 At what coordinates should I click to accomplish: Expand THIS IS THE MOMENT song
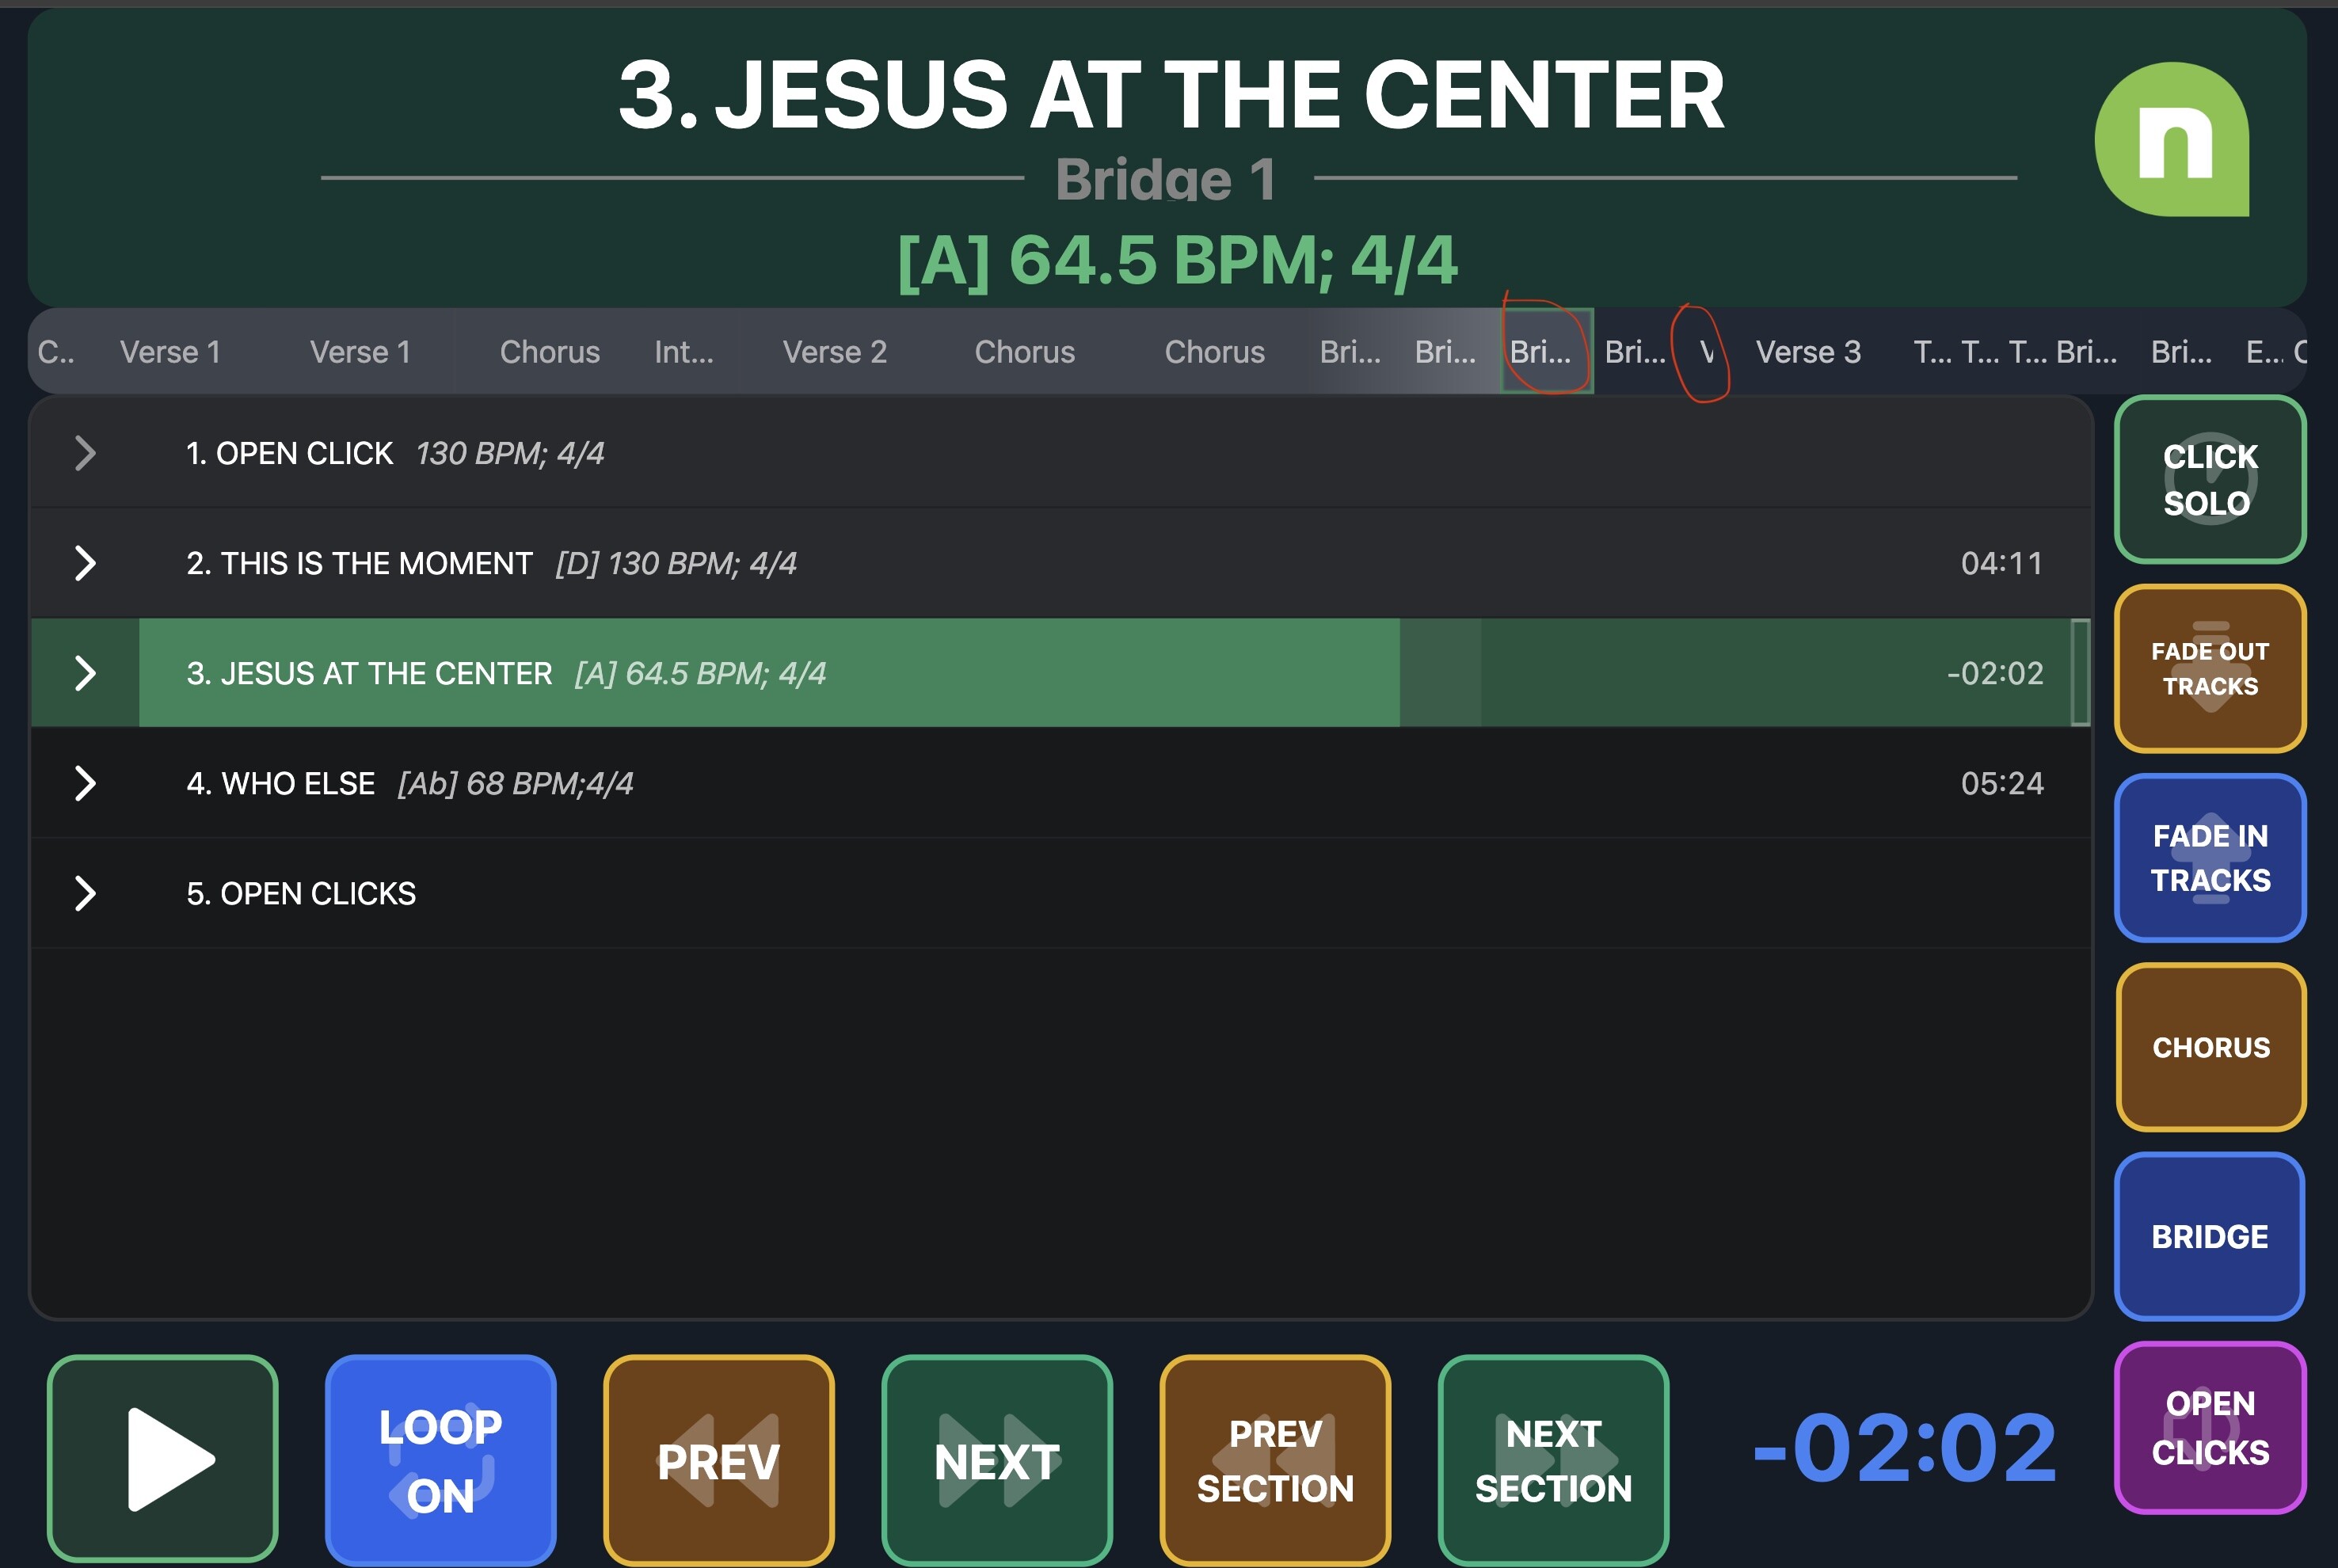click(85, 563)
